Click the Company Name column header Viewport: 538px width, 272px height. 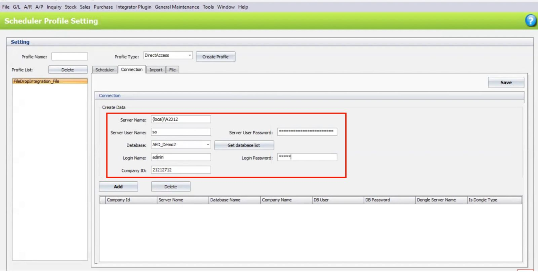tap(286, 200)
